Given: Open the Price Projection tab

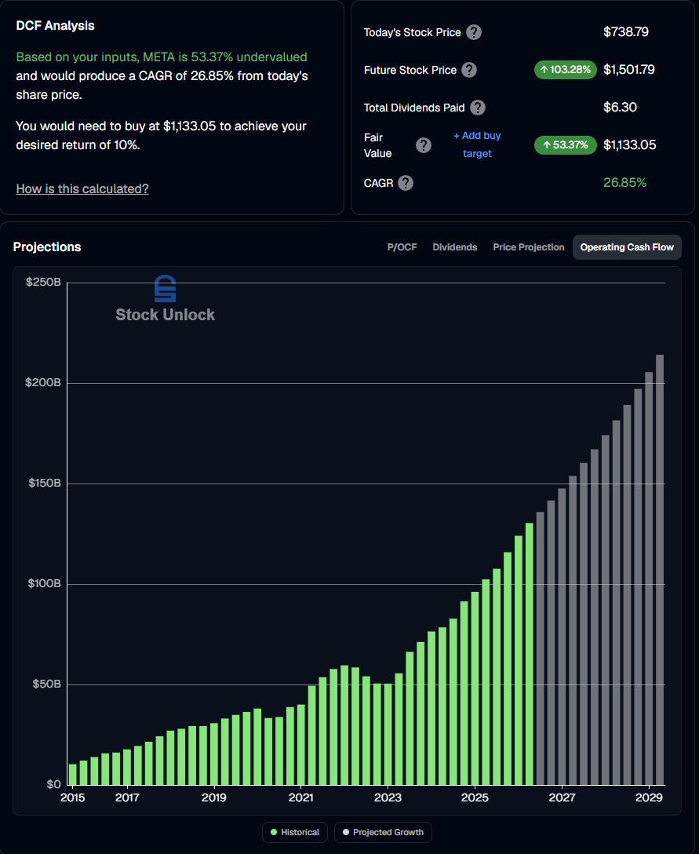Looking at the screenshot, I should point(529,247).
